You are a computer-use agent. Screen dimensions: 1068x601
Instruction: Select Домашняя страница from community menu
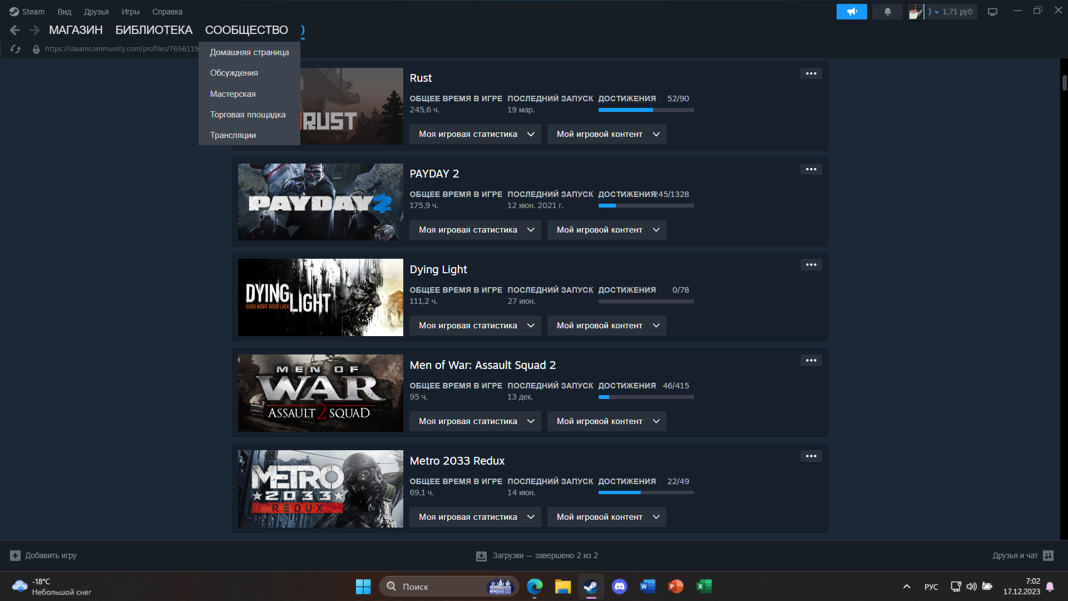pyautogui.click(x=249, y=52)
